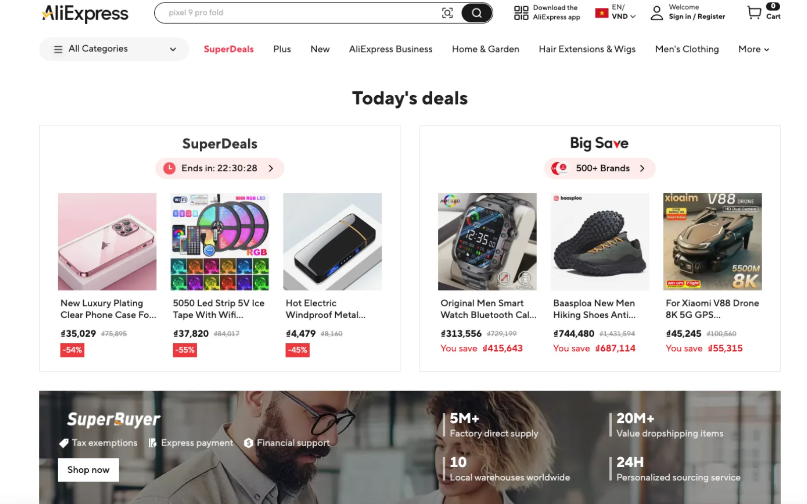Click the search input field
807x504 pixels.
click(303, 13)
